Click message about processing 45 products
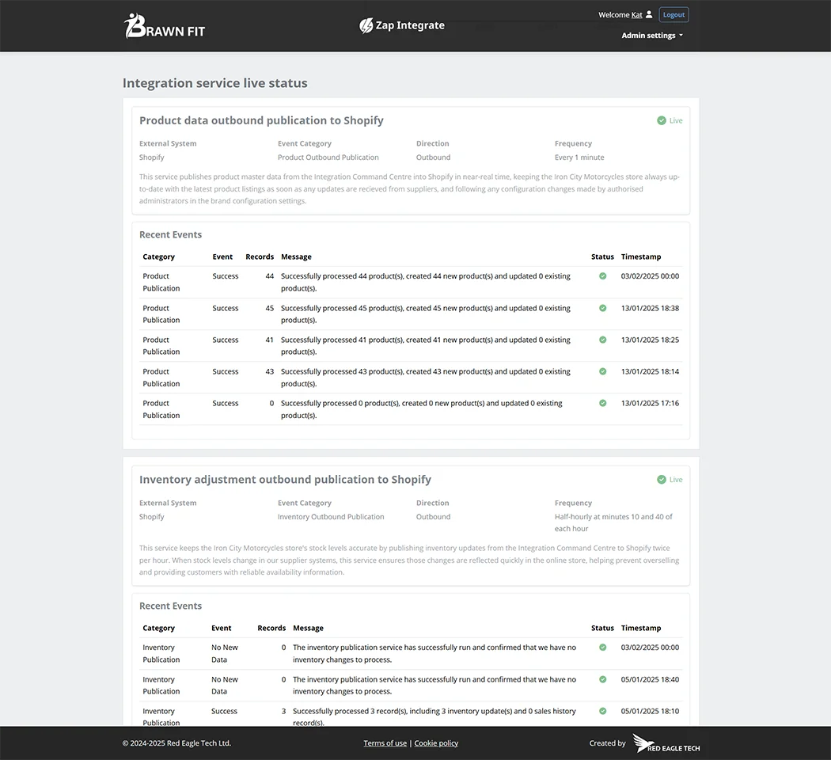 coord(426,313)
